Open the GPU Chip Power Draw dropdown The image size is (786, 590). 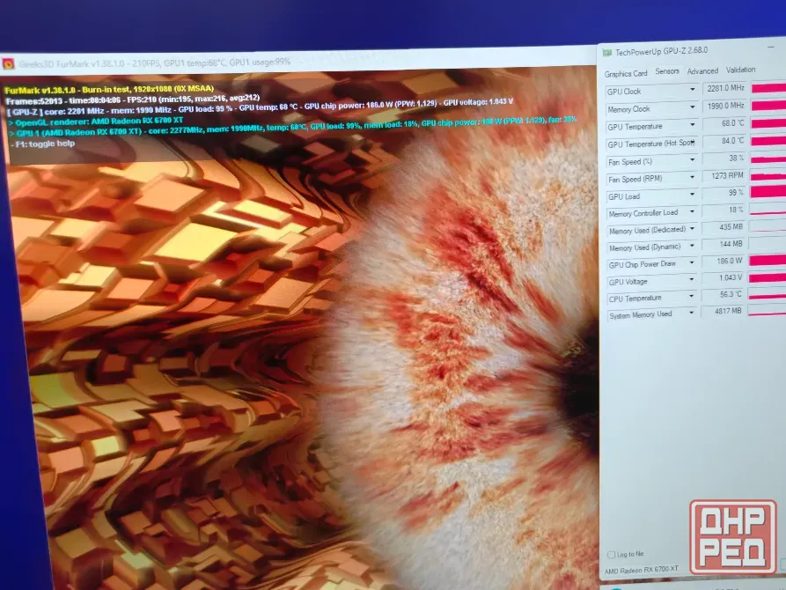692,262
